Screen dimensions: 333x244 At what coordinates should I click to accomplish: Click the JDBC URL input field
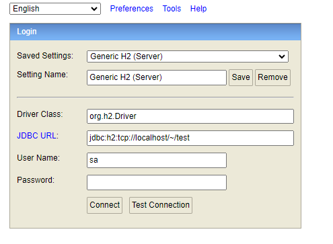[190, 138]
